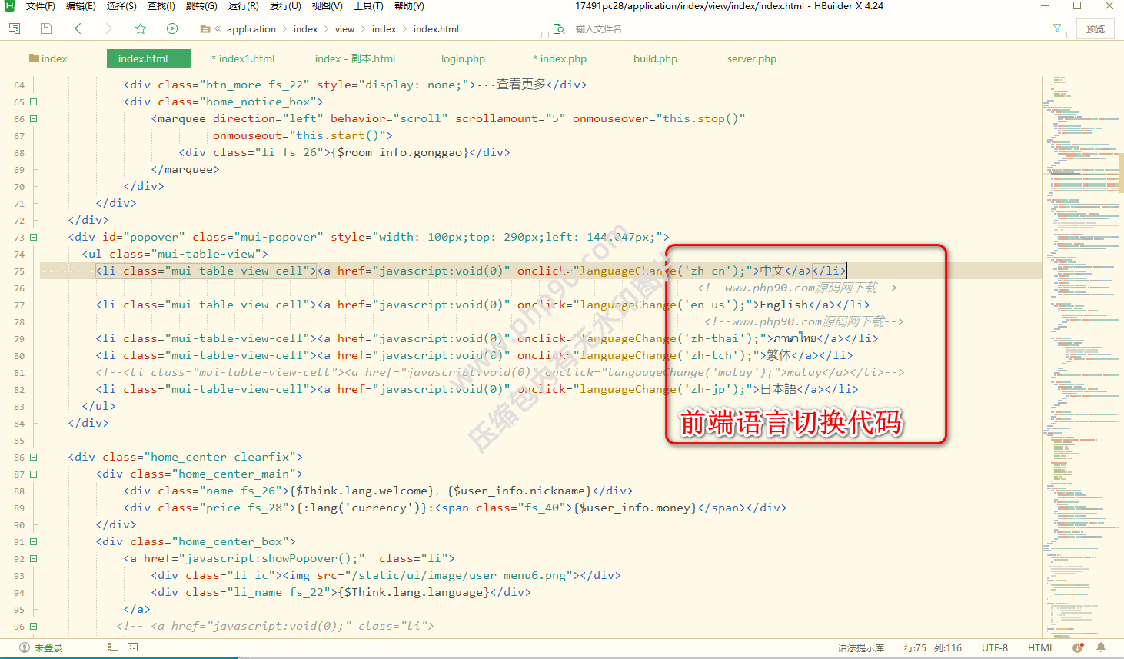Click the new file toolbar icon
Viewport: 1124px width, 659px height.
14,28
